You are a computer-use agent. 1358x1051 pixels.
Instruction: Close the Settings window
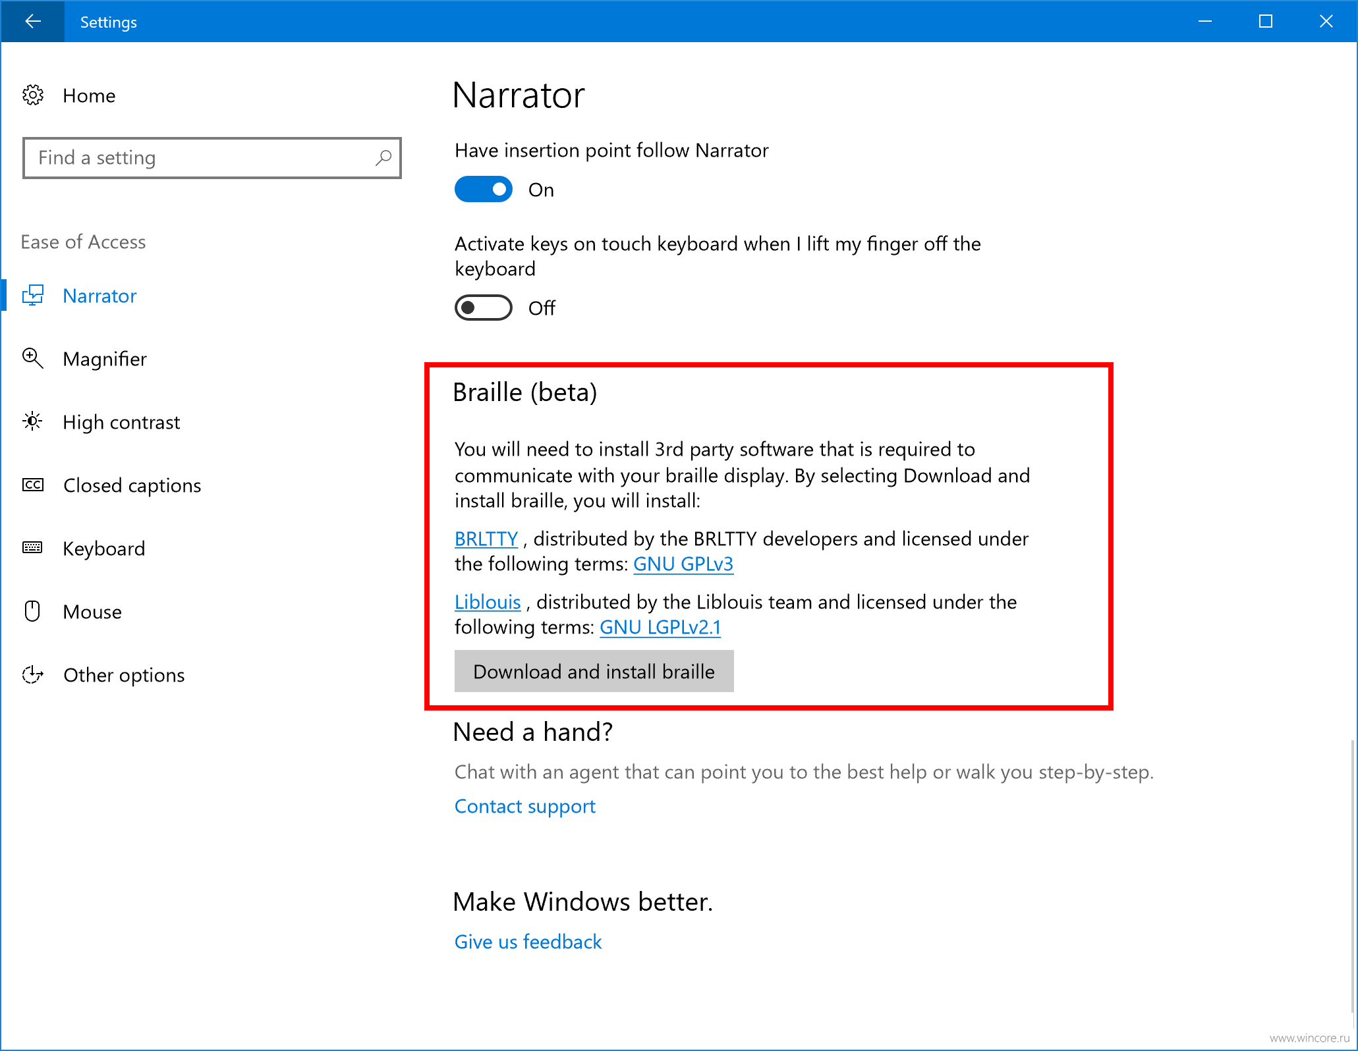coord(1326,22)
